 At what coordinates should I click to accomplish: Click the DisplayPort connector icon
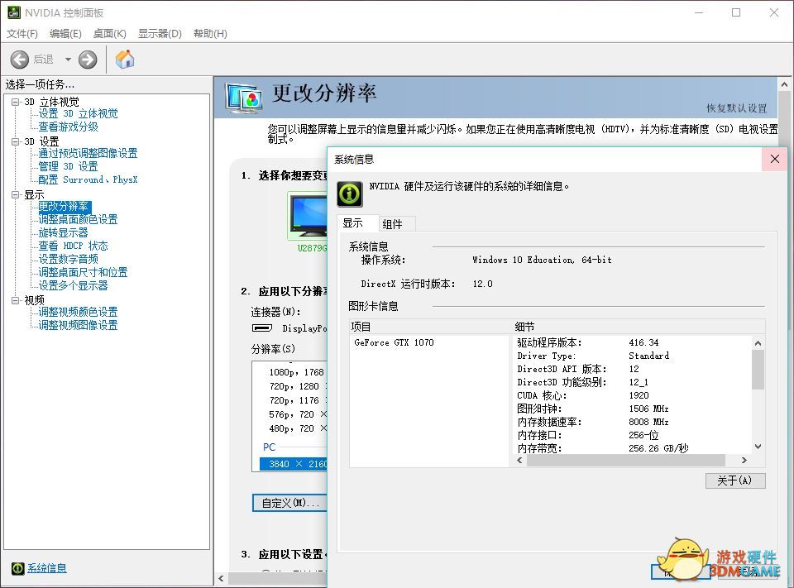[262, 328]
